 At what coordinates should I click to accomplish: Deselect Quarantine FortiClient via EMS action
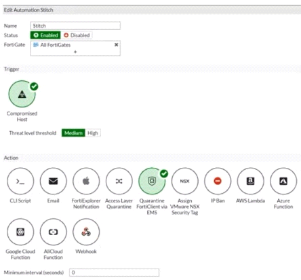pos(152,181)
